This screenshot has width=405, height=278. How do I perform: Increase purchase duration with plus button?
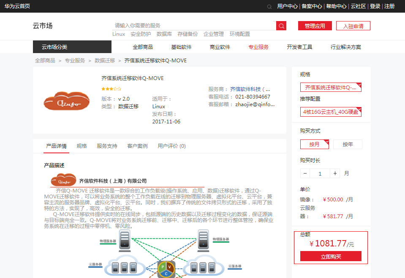[x=335, y=174]
